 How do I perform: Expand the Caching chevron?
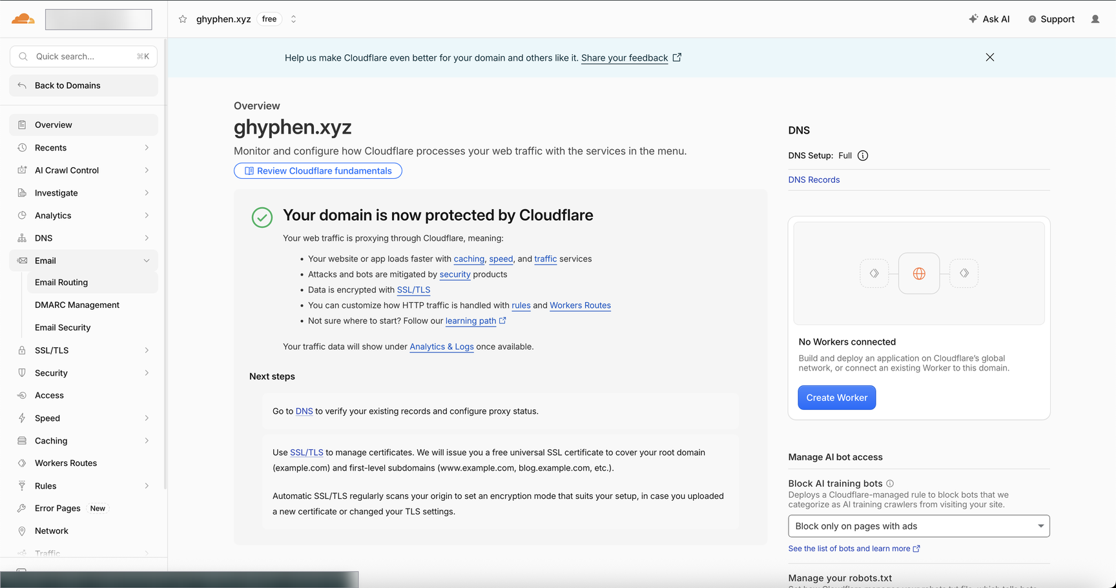tap(147, 441)
